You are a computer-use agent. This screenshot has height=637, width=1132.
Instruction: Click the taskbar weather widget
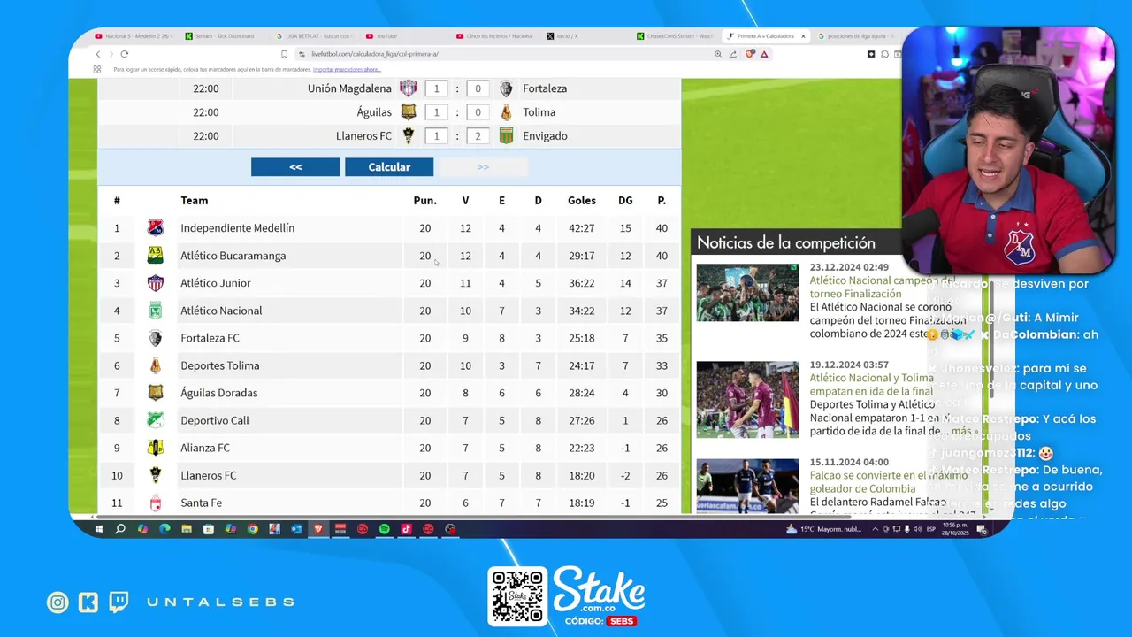822,529
